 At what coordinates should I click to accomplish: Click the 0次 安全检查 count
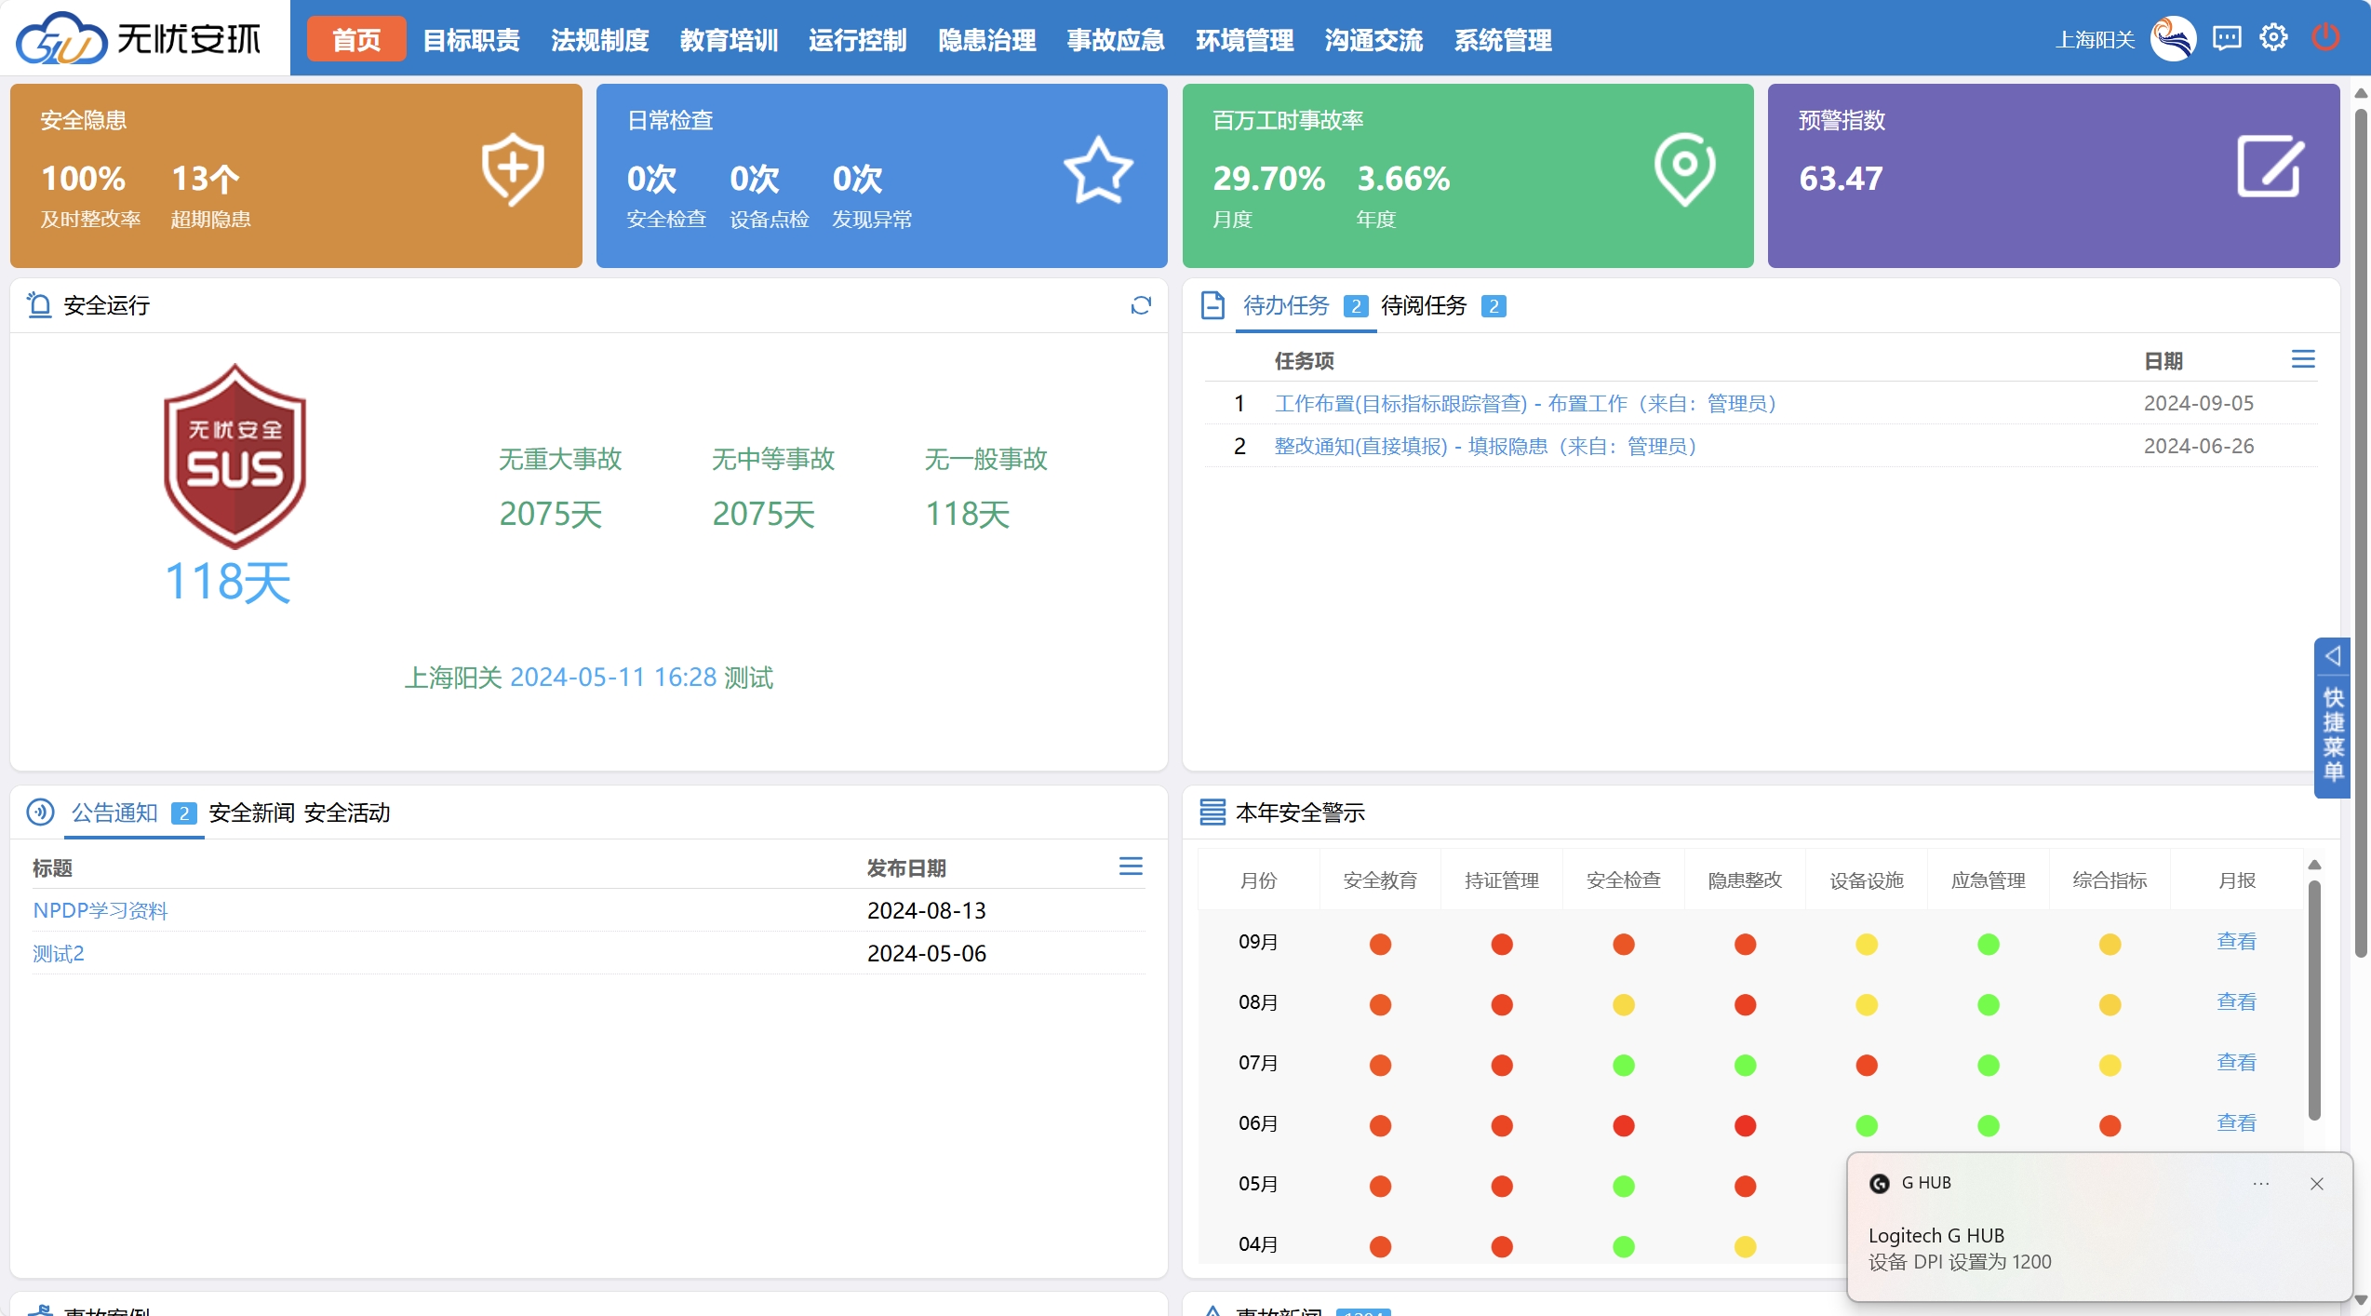651,178
